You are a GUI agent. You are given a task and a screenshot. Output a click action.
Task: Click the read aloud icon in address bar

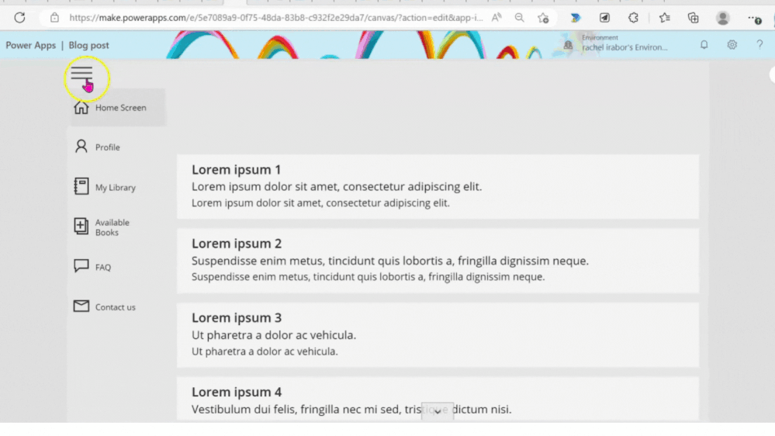click(496, 18)
